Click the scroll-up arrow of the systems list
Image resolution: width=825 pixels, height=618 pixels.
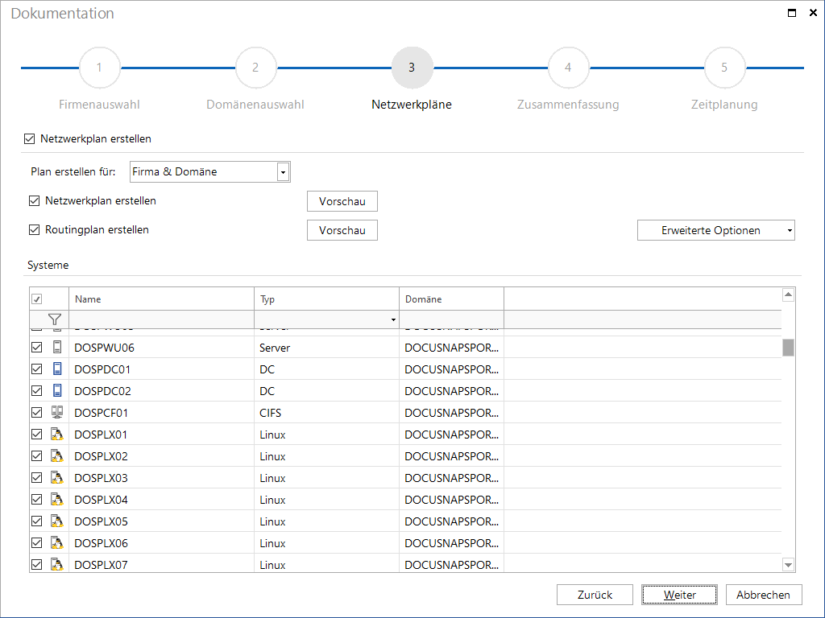coord(788,295)
